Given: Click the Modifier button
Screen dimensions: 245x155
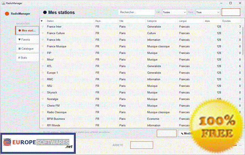Looking at the screenshot, I should pos(187,134).
